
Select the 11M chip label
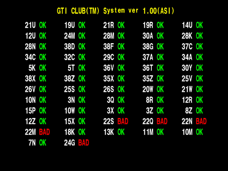(x=148, y=132)
